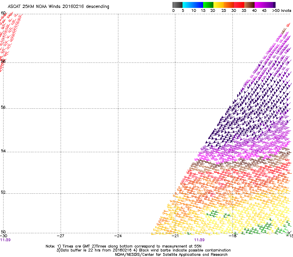Click the purple '11:59' time under longitude -30
The width and height of the screenshot is (293, 257).
point(6,240)
